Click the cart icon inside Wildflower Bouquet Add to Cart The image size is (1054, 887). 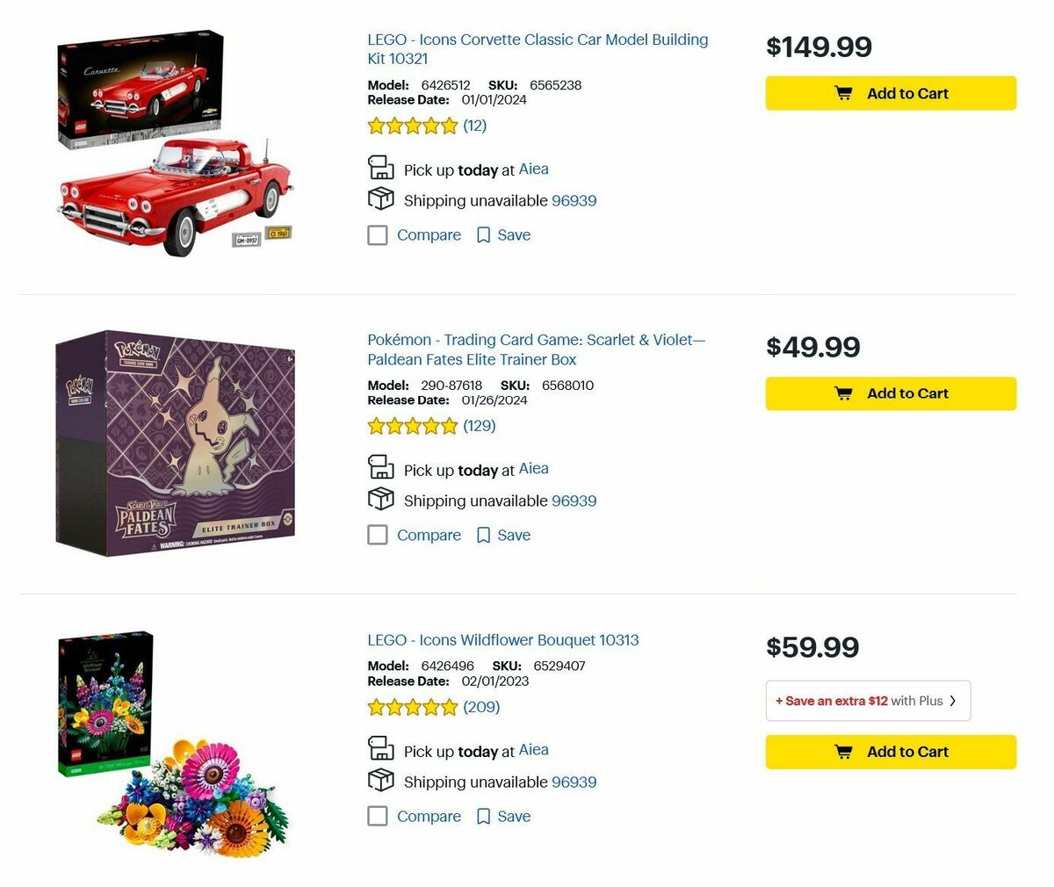[842, 751]
